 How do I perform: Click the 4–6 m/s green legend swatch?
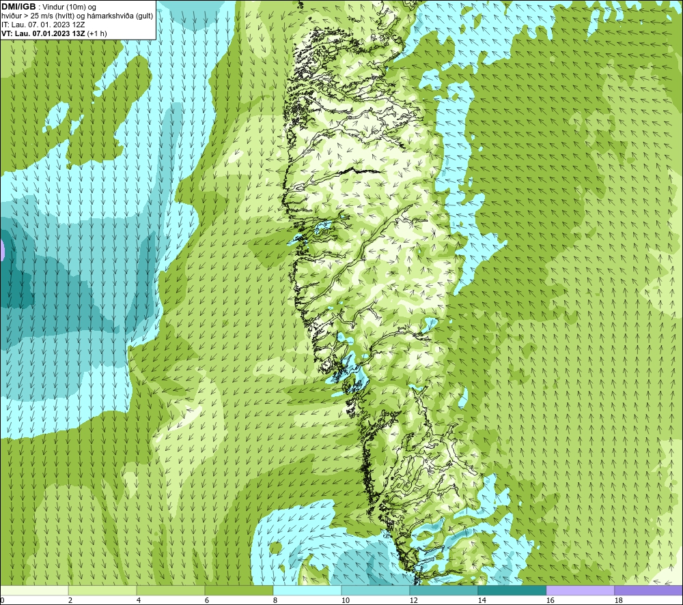[x=171, y=590]
